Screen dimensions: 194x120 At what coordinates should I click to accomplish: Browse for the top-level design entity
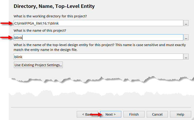(x=186, y=57)
